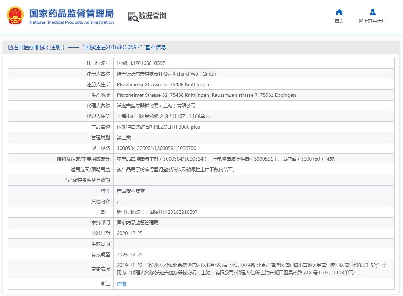Click the slash value in 其他内容 row

tap(118, 201)
